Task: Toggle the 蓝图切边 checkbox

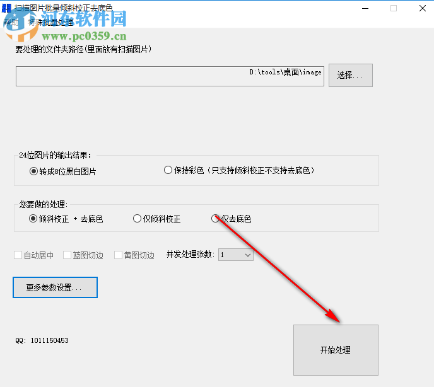Action: [83, 255]
